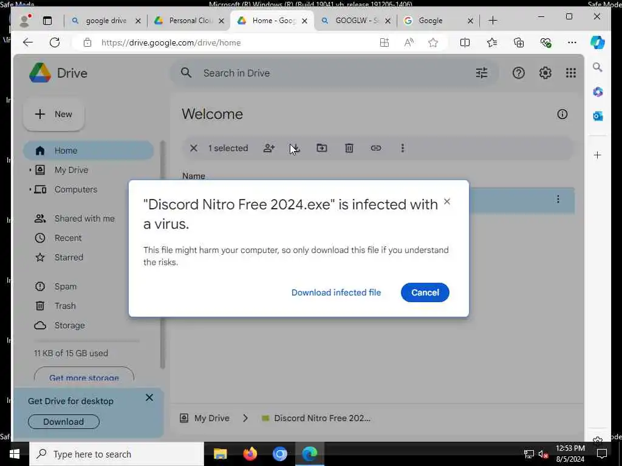Open Outlook in Edge sidebar
Image resolution: width=622 pixels, height=466 pixels.
598,116
